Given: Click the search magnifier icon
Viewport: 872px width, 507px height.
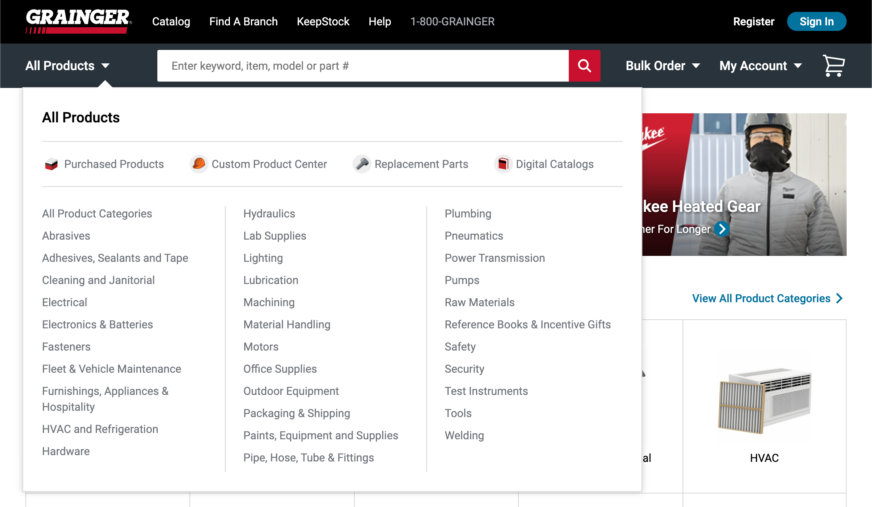Looking at the screenshot, I should [x=584, y=66].
